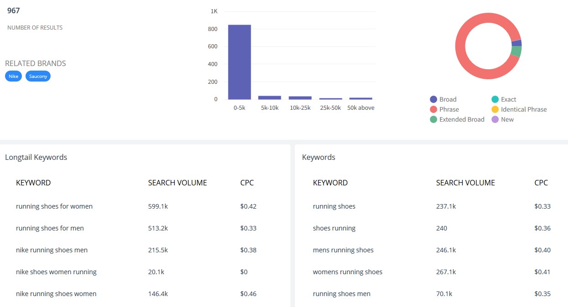Toggle the Broad legend item
The image size is (568, 307).
click(x=443, y=99)
